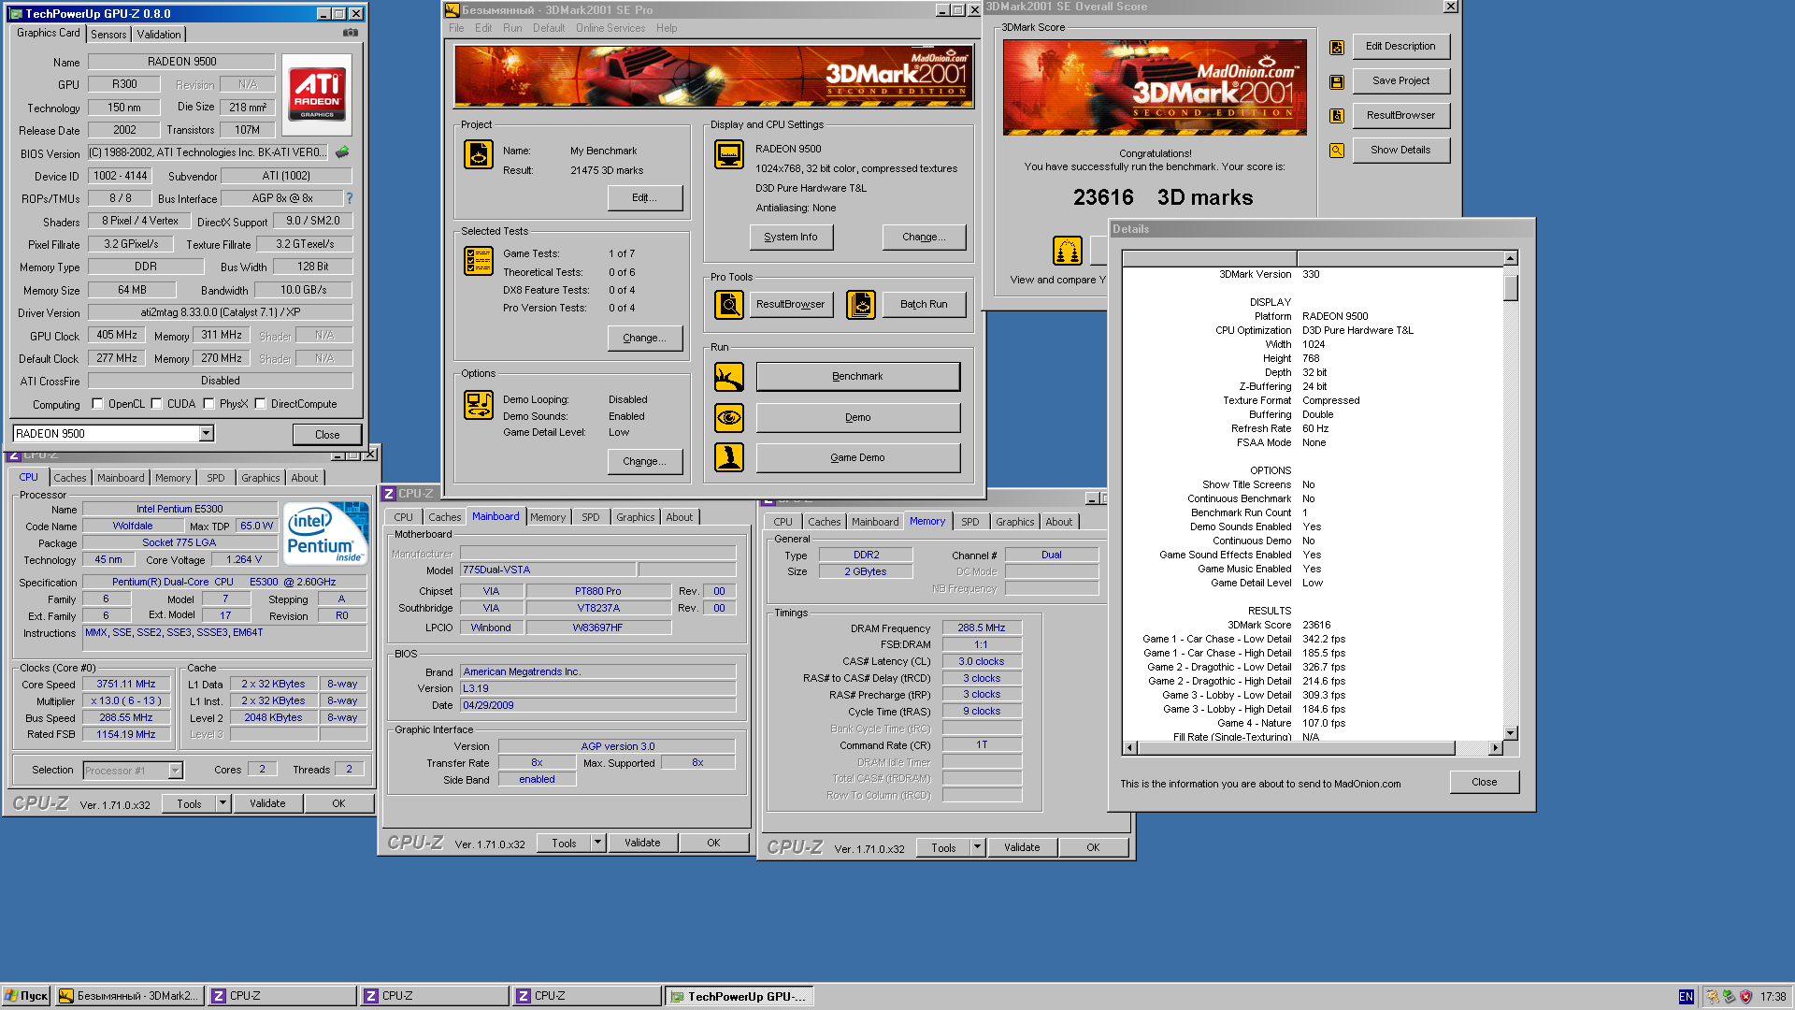Click the Intel Pentium inside logo
Image resolution: width=1795 pixels, height=1010 pixels.
[325, 533]
